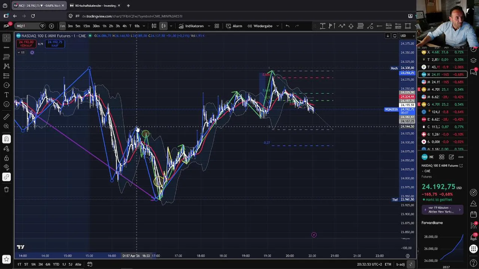
Task: Select the YTD date range
Action: (56, 264)
